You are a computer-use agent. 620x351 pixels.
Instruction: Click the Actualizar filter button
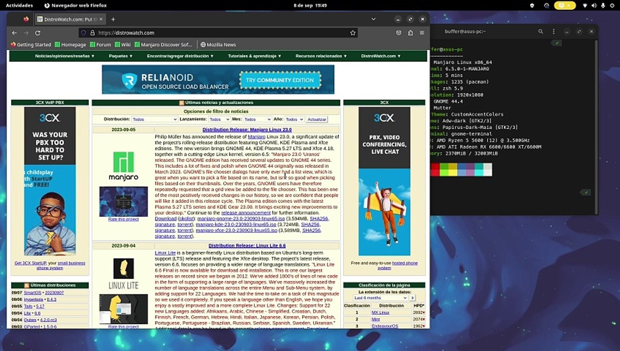point(317,119)
